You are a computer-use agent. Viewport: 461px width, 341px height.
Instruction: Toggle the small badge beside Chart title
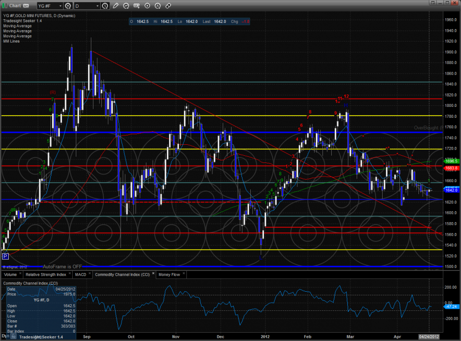point(25,6)
